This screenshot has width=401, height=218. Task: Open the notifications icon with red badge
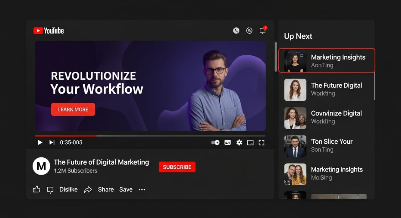263,30
